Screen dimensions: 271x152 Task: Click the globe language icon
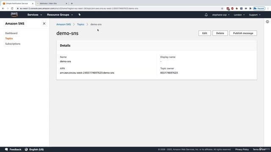pos(26,149)
